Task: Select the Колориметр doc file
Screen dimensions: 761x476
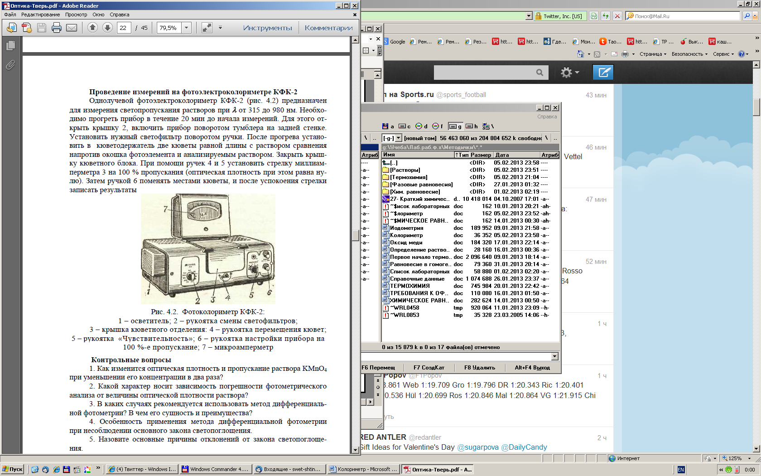Action: click(x=406, y=235)
